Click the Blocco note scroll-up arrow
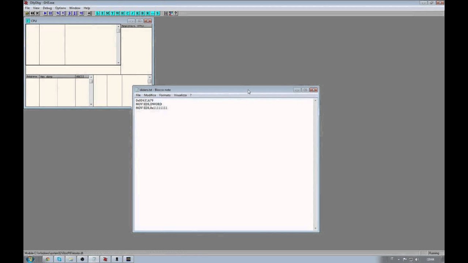 tap(315, 100)
